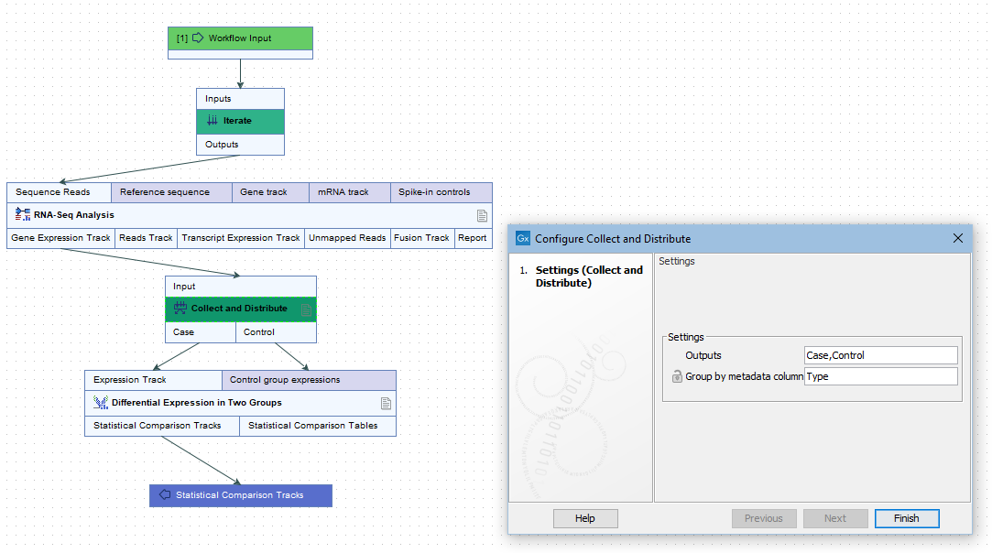This screenshot has height=553, width=992.
Task: Click the note icon on the Differential Expression node
Action: 386,402
